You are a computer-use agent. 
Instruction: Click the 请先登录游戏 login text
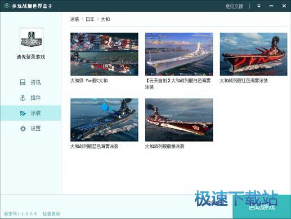[x=31, y=56]
